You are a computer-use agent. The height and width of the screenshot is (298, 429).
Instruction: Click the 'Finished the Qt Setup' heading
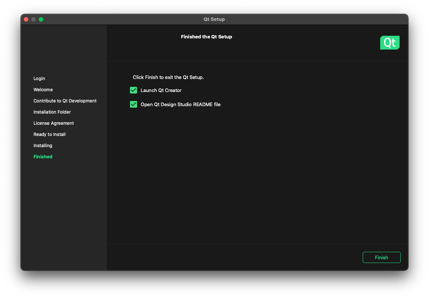pyautogui.click(x=206, y=37)
